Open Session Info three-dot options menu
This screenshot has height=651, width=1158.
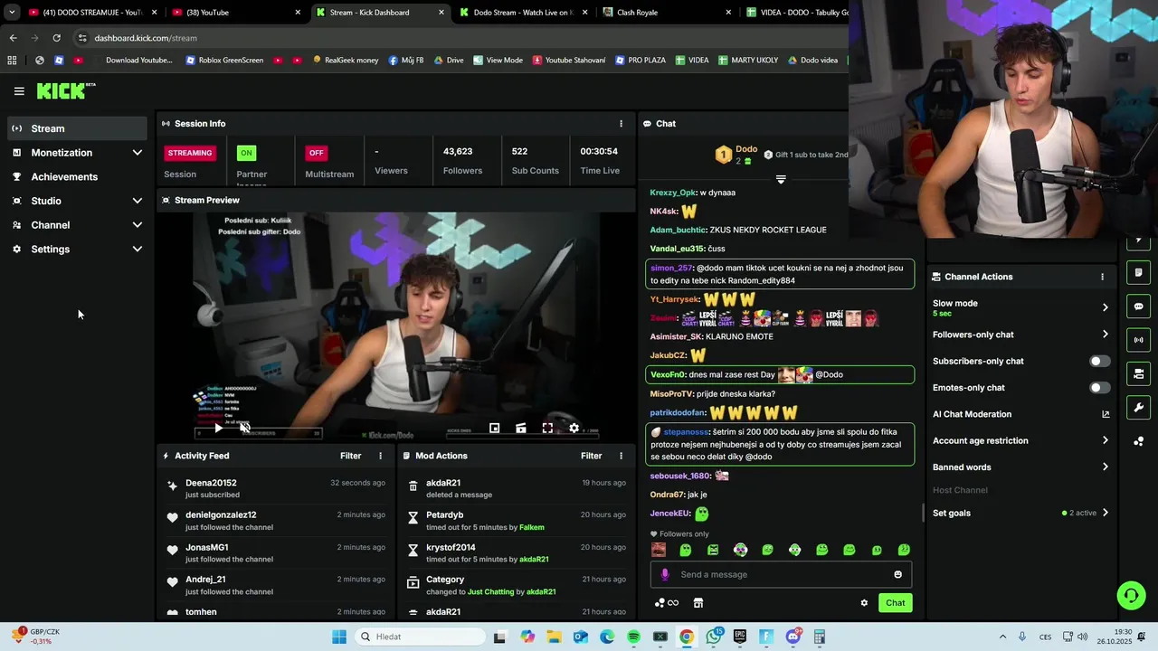(621, 124)
